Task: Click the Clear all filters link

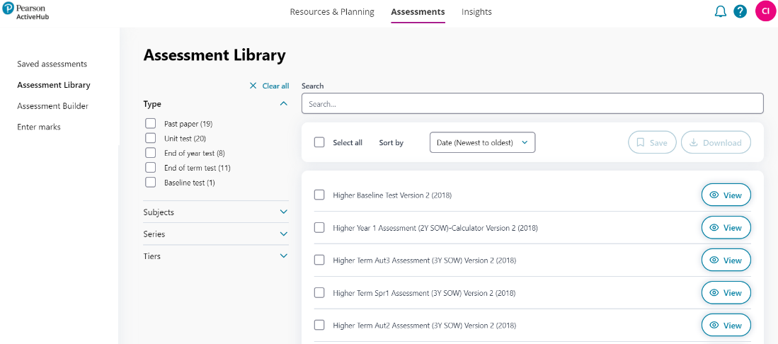Action: pyautogui.click(x=275, y=86)
